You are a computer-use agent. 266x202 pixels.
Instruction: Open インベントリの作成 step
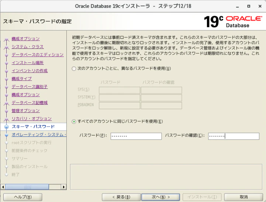(30, 71)
